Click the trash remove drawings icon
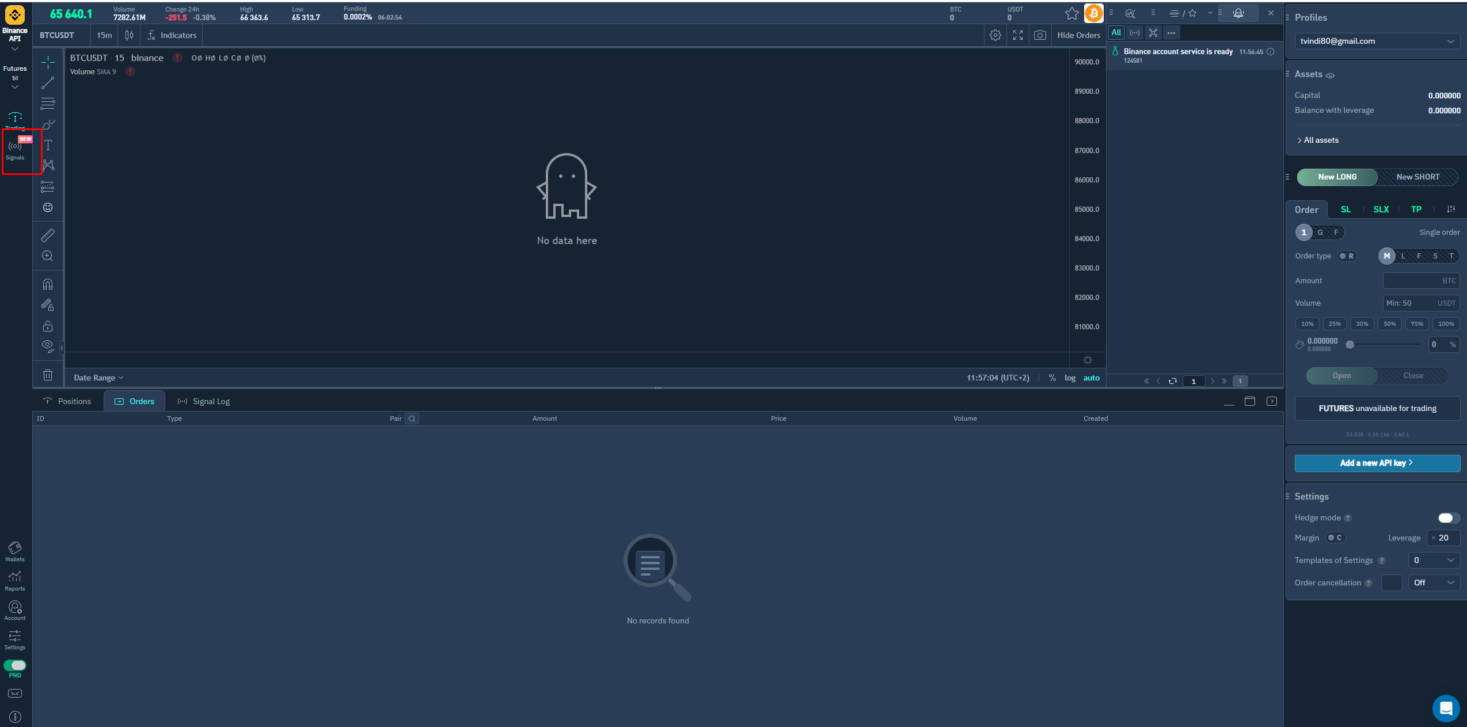1467x727 pixels. tap(48, 375)
